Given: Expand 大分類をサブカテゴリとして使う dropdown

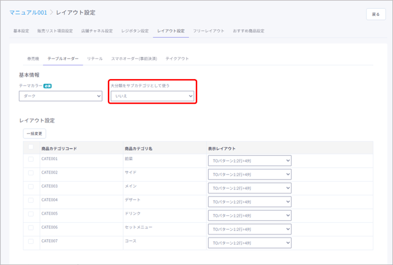Looking at the screenshot, I should click(x=153, y=96).
